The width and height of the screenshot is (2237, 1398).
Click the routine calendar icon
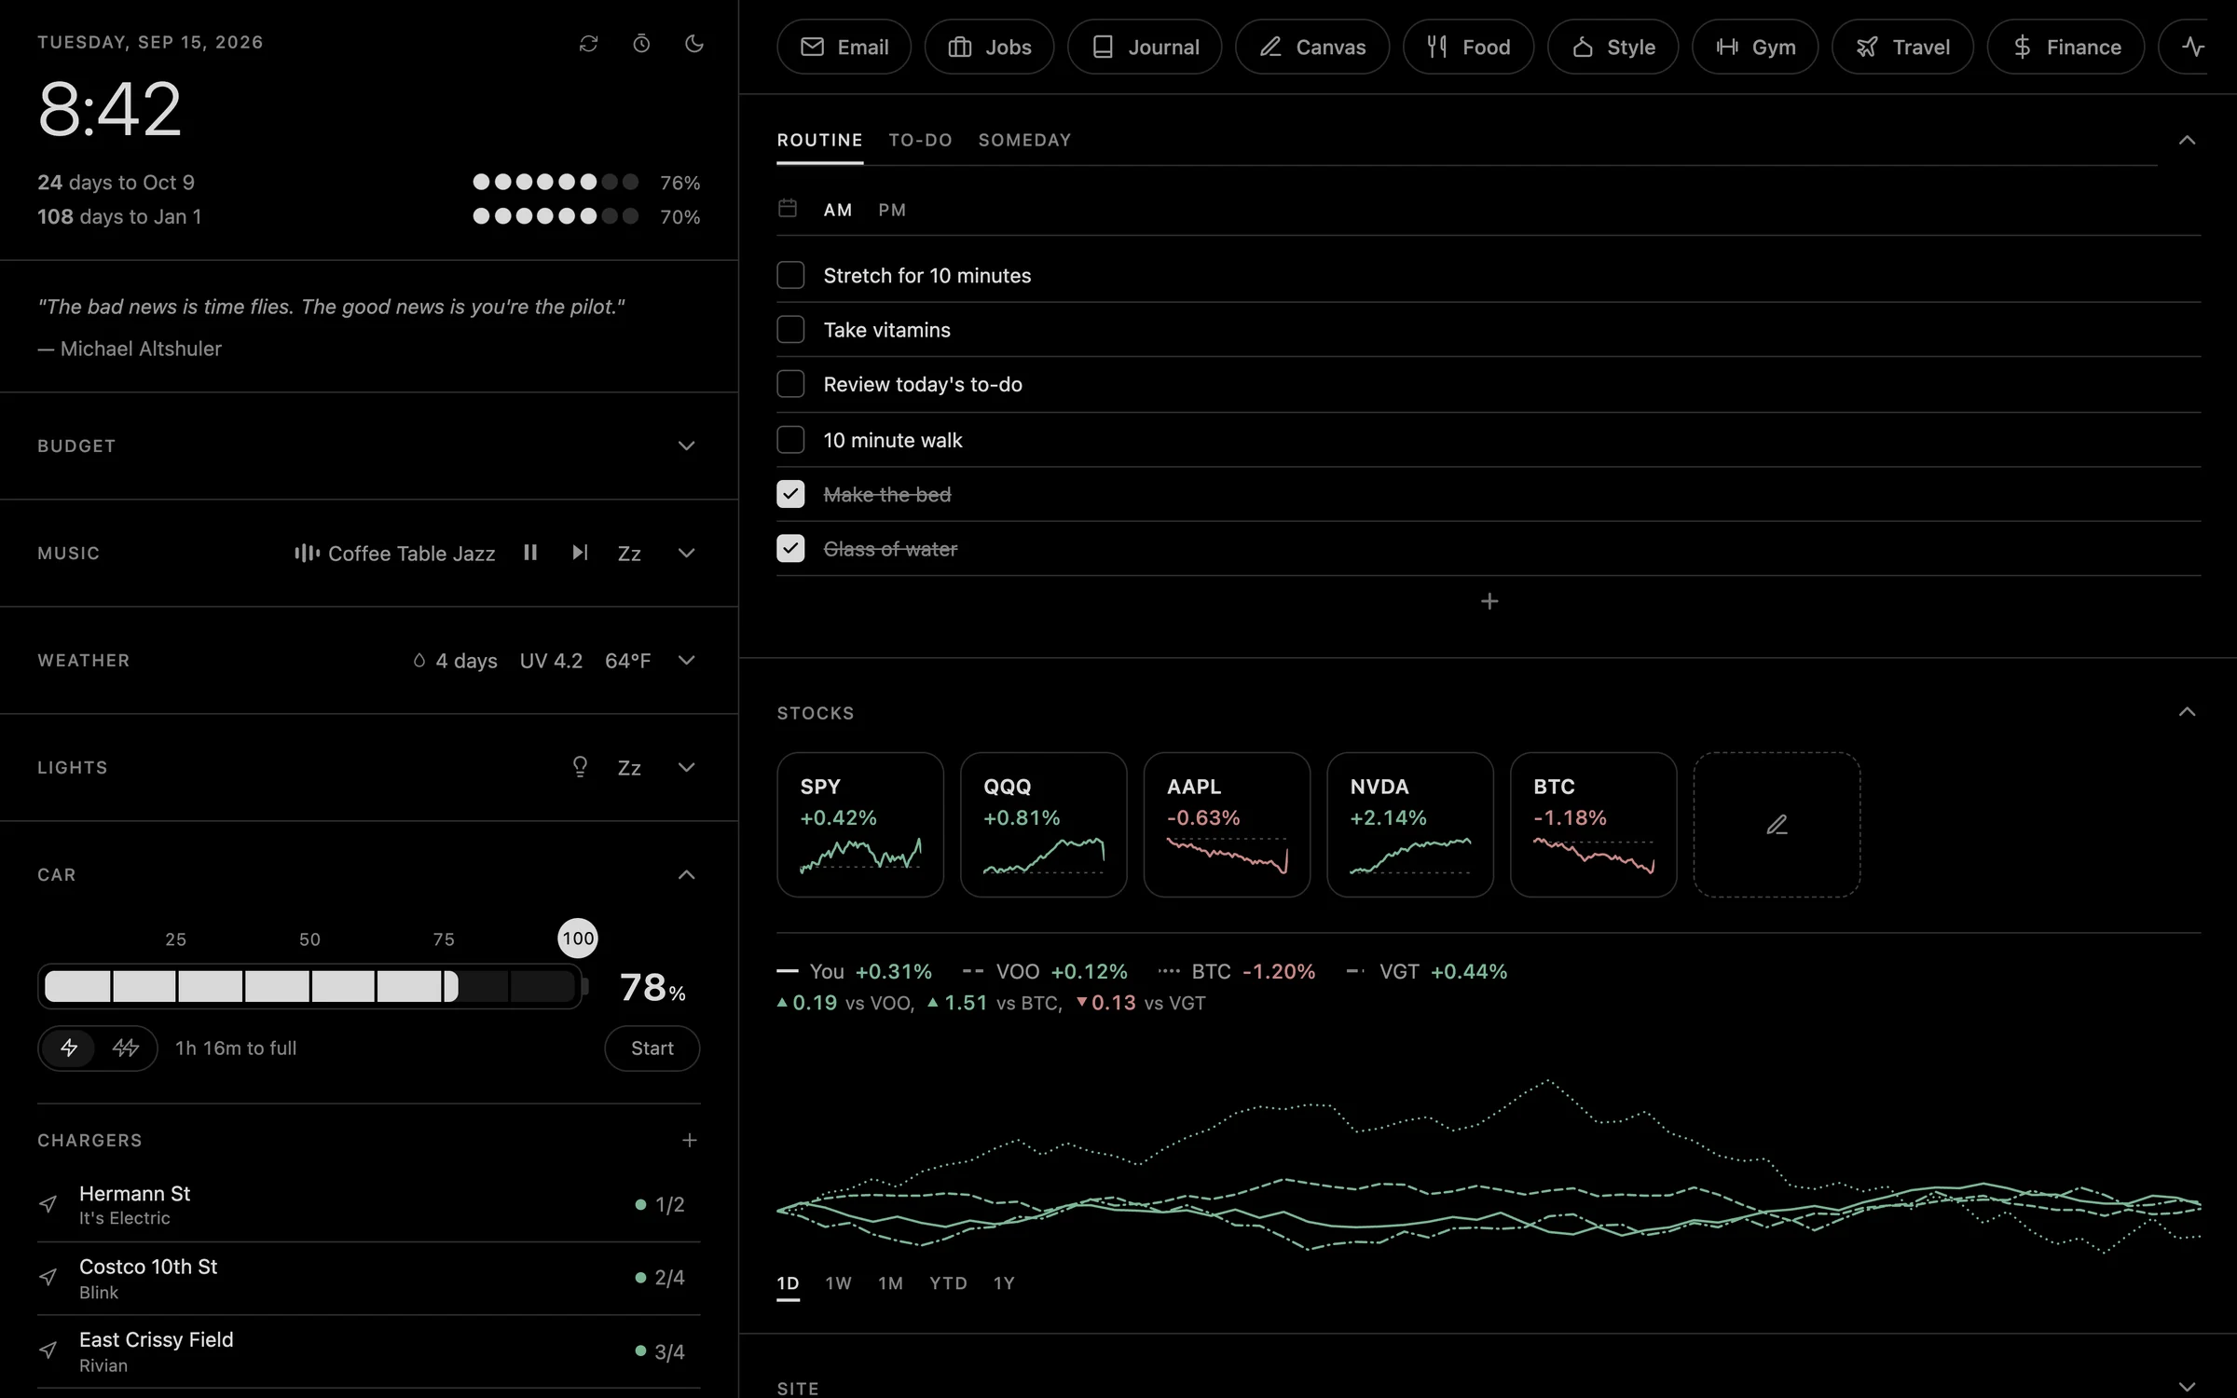click(788, 209)
